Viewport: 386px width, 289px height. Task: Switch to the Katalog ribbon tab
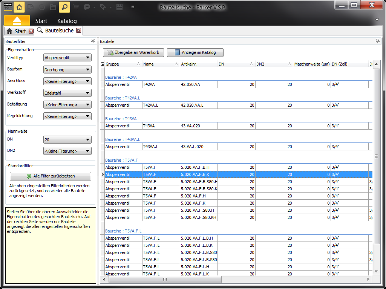[x=67, y=21]
